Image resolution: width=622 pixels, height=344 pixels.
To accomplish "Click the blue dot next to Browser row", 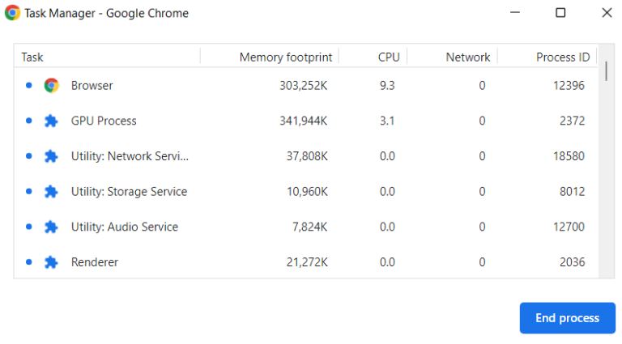I will [28, 85].
